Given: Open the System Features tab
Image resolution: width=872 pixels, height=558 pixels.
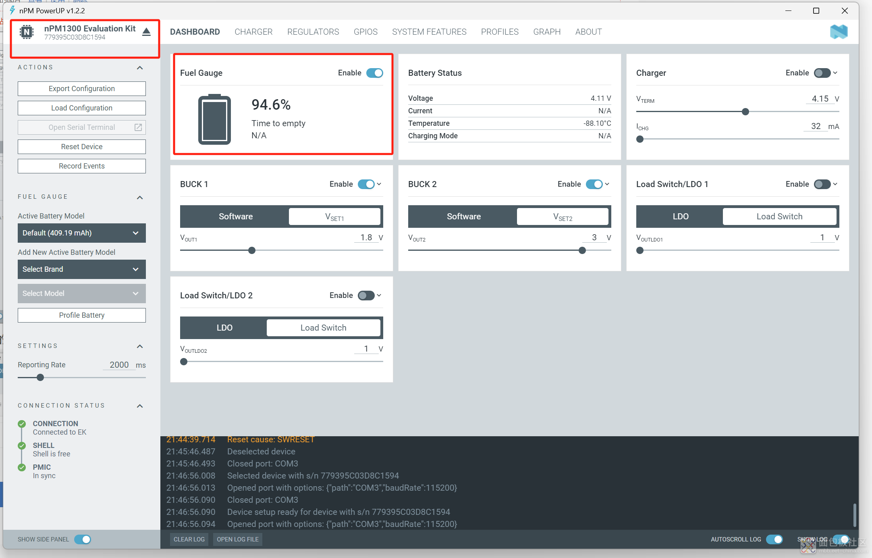Looking at the screenshot, I should coord(429,32).
